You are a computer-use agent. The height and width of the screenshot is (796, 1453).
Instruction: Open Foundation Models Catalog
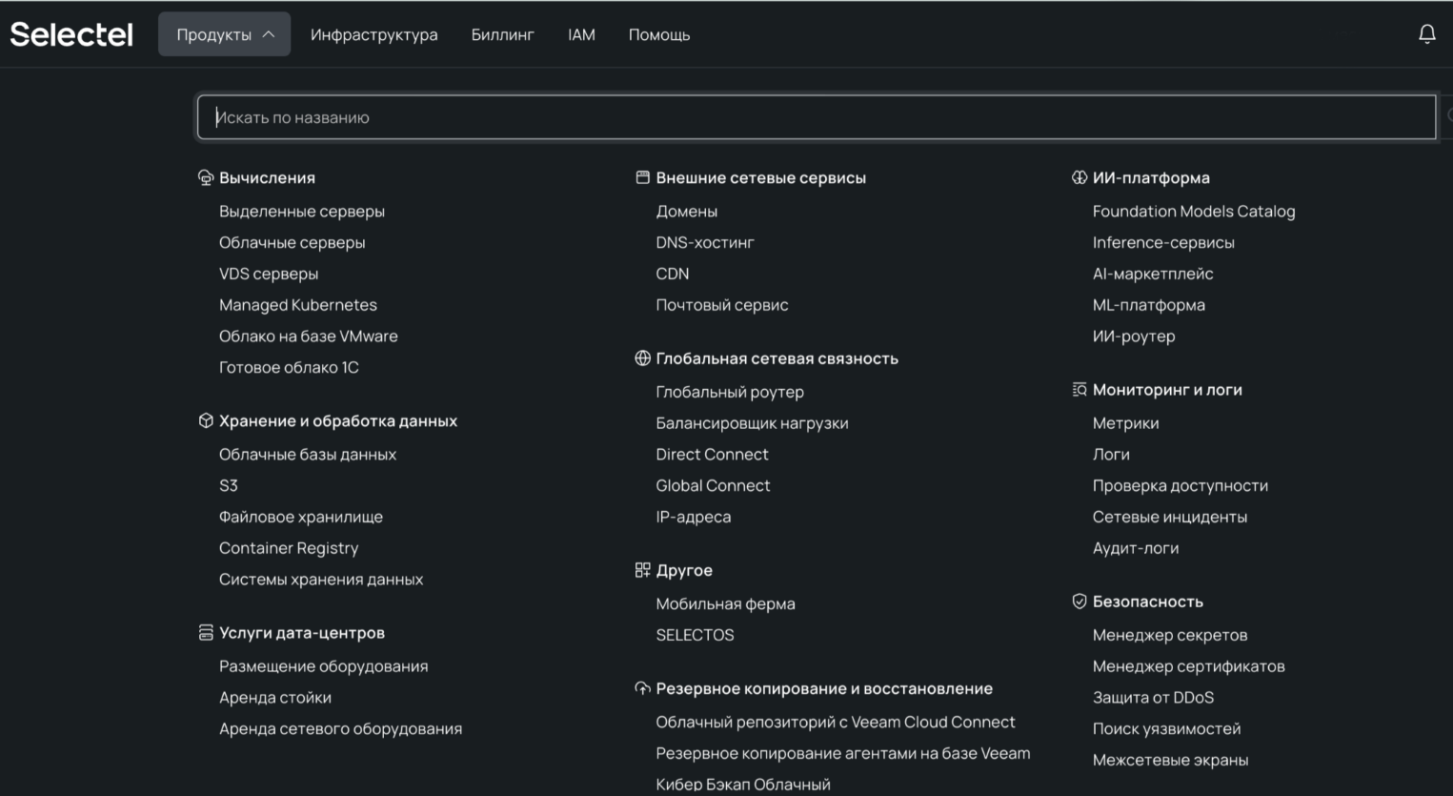pos(1194,211)
